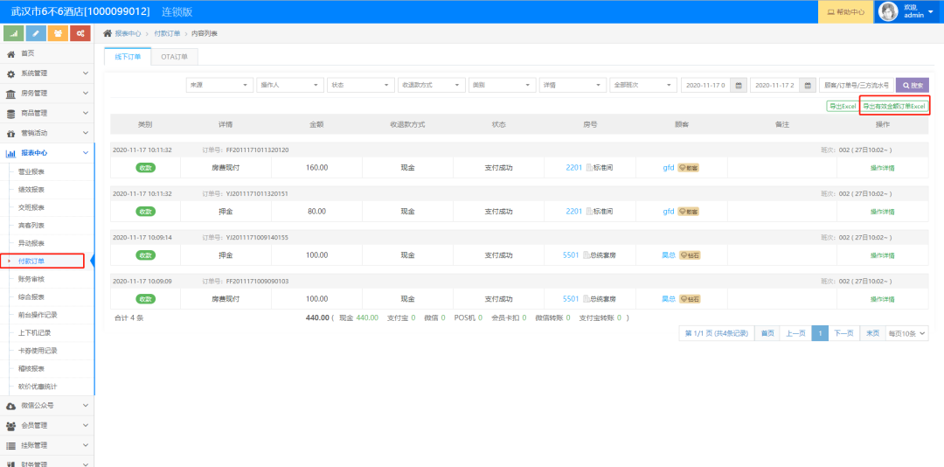Image resolution: width=944 pixels, height=467 pixels.
Task: Click the end date field 2020-11-17 2
Action: (774, 86)
